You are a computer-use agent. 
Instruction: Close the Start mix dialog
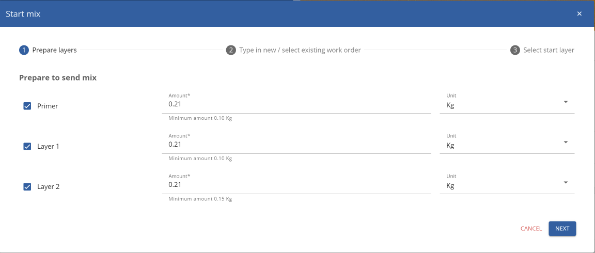[x=579, y=13]
